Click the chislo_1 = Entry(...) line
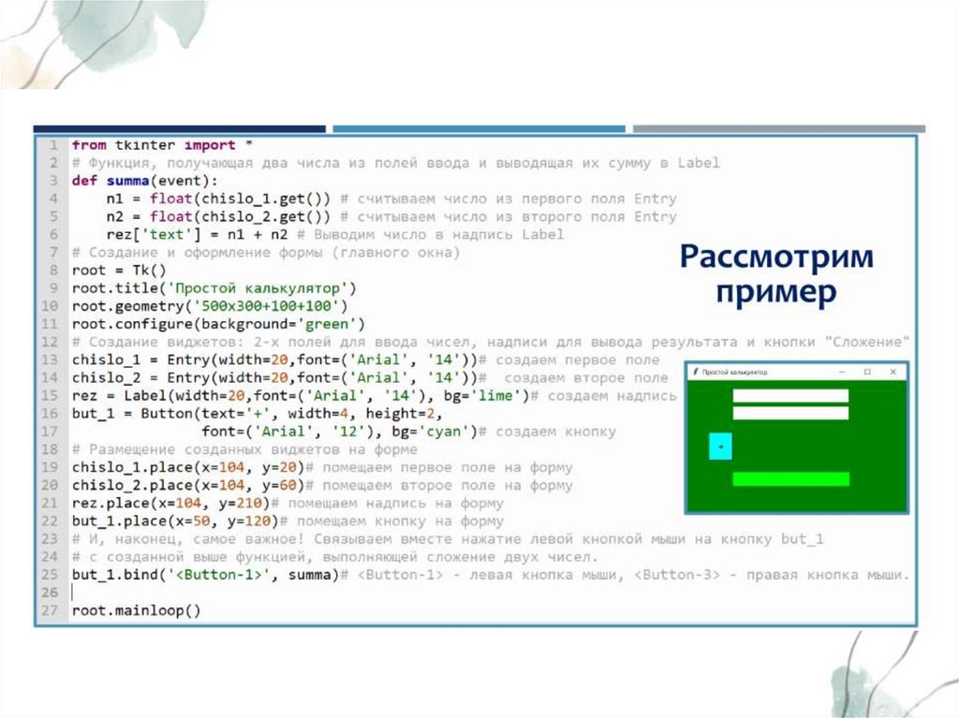 (366, 359)
